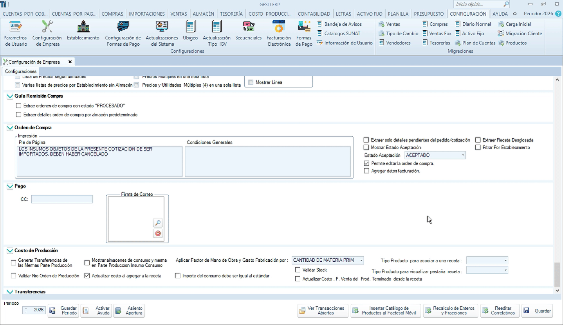Switch to the CONTABILIDAD ribbon tab

314,14
